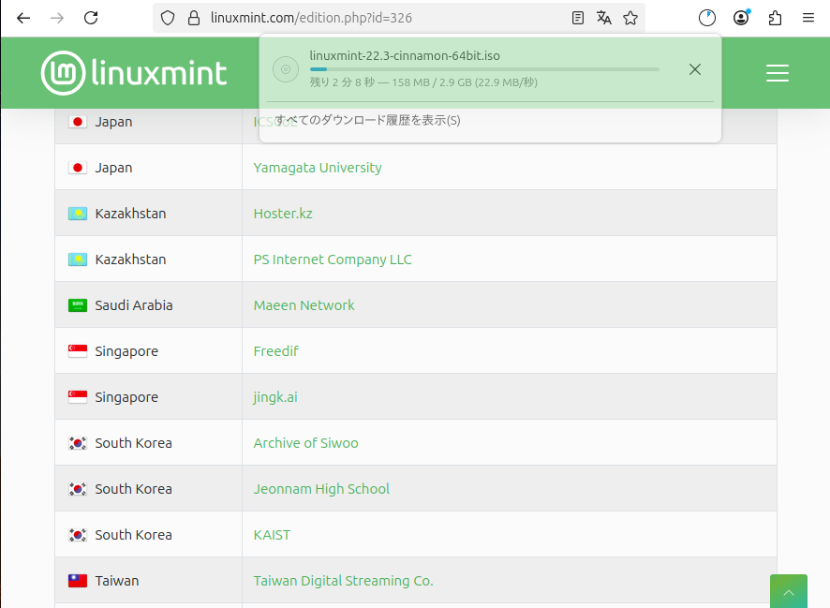The image size is (830, 608).
Task: Click the linuxmint-22.3-cinnamon-64bit.iso download entry
Action: point(405,56)
